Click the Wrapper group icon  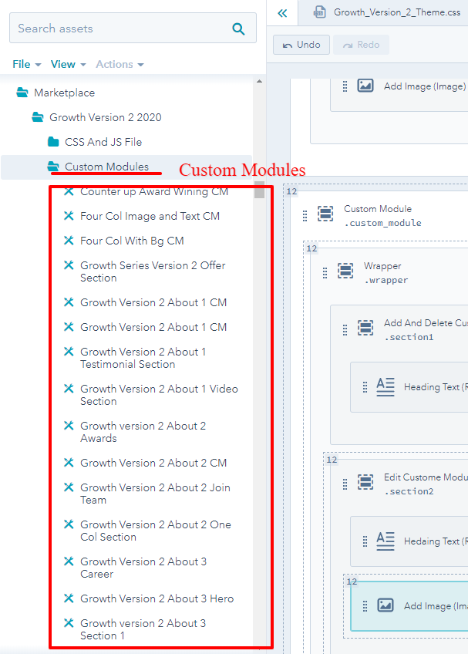pos(345,271)
